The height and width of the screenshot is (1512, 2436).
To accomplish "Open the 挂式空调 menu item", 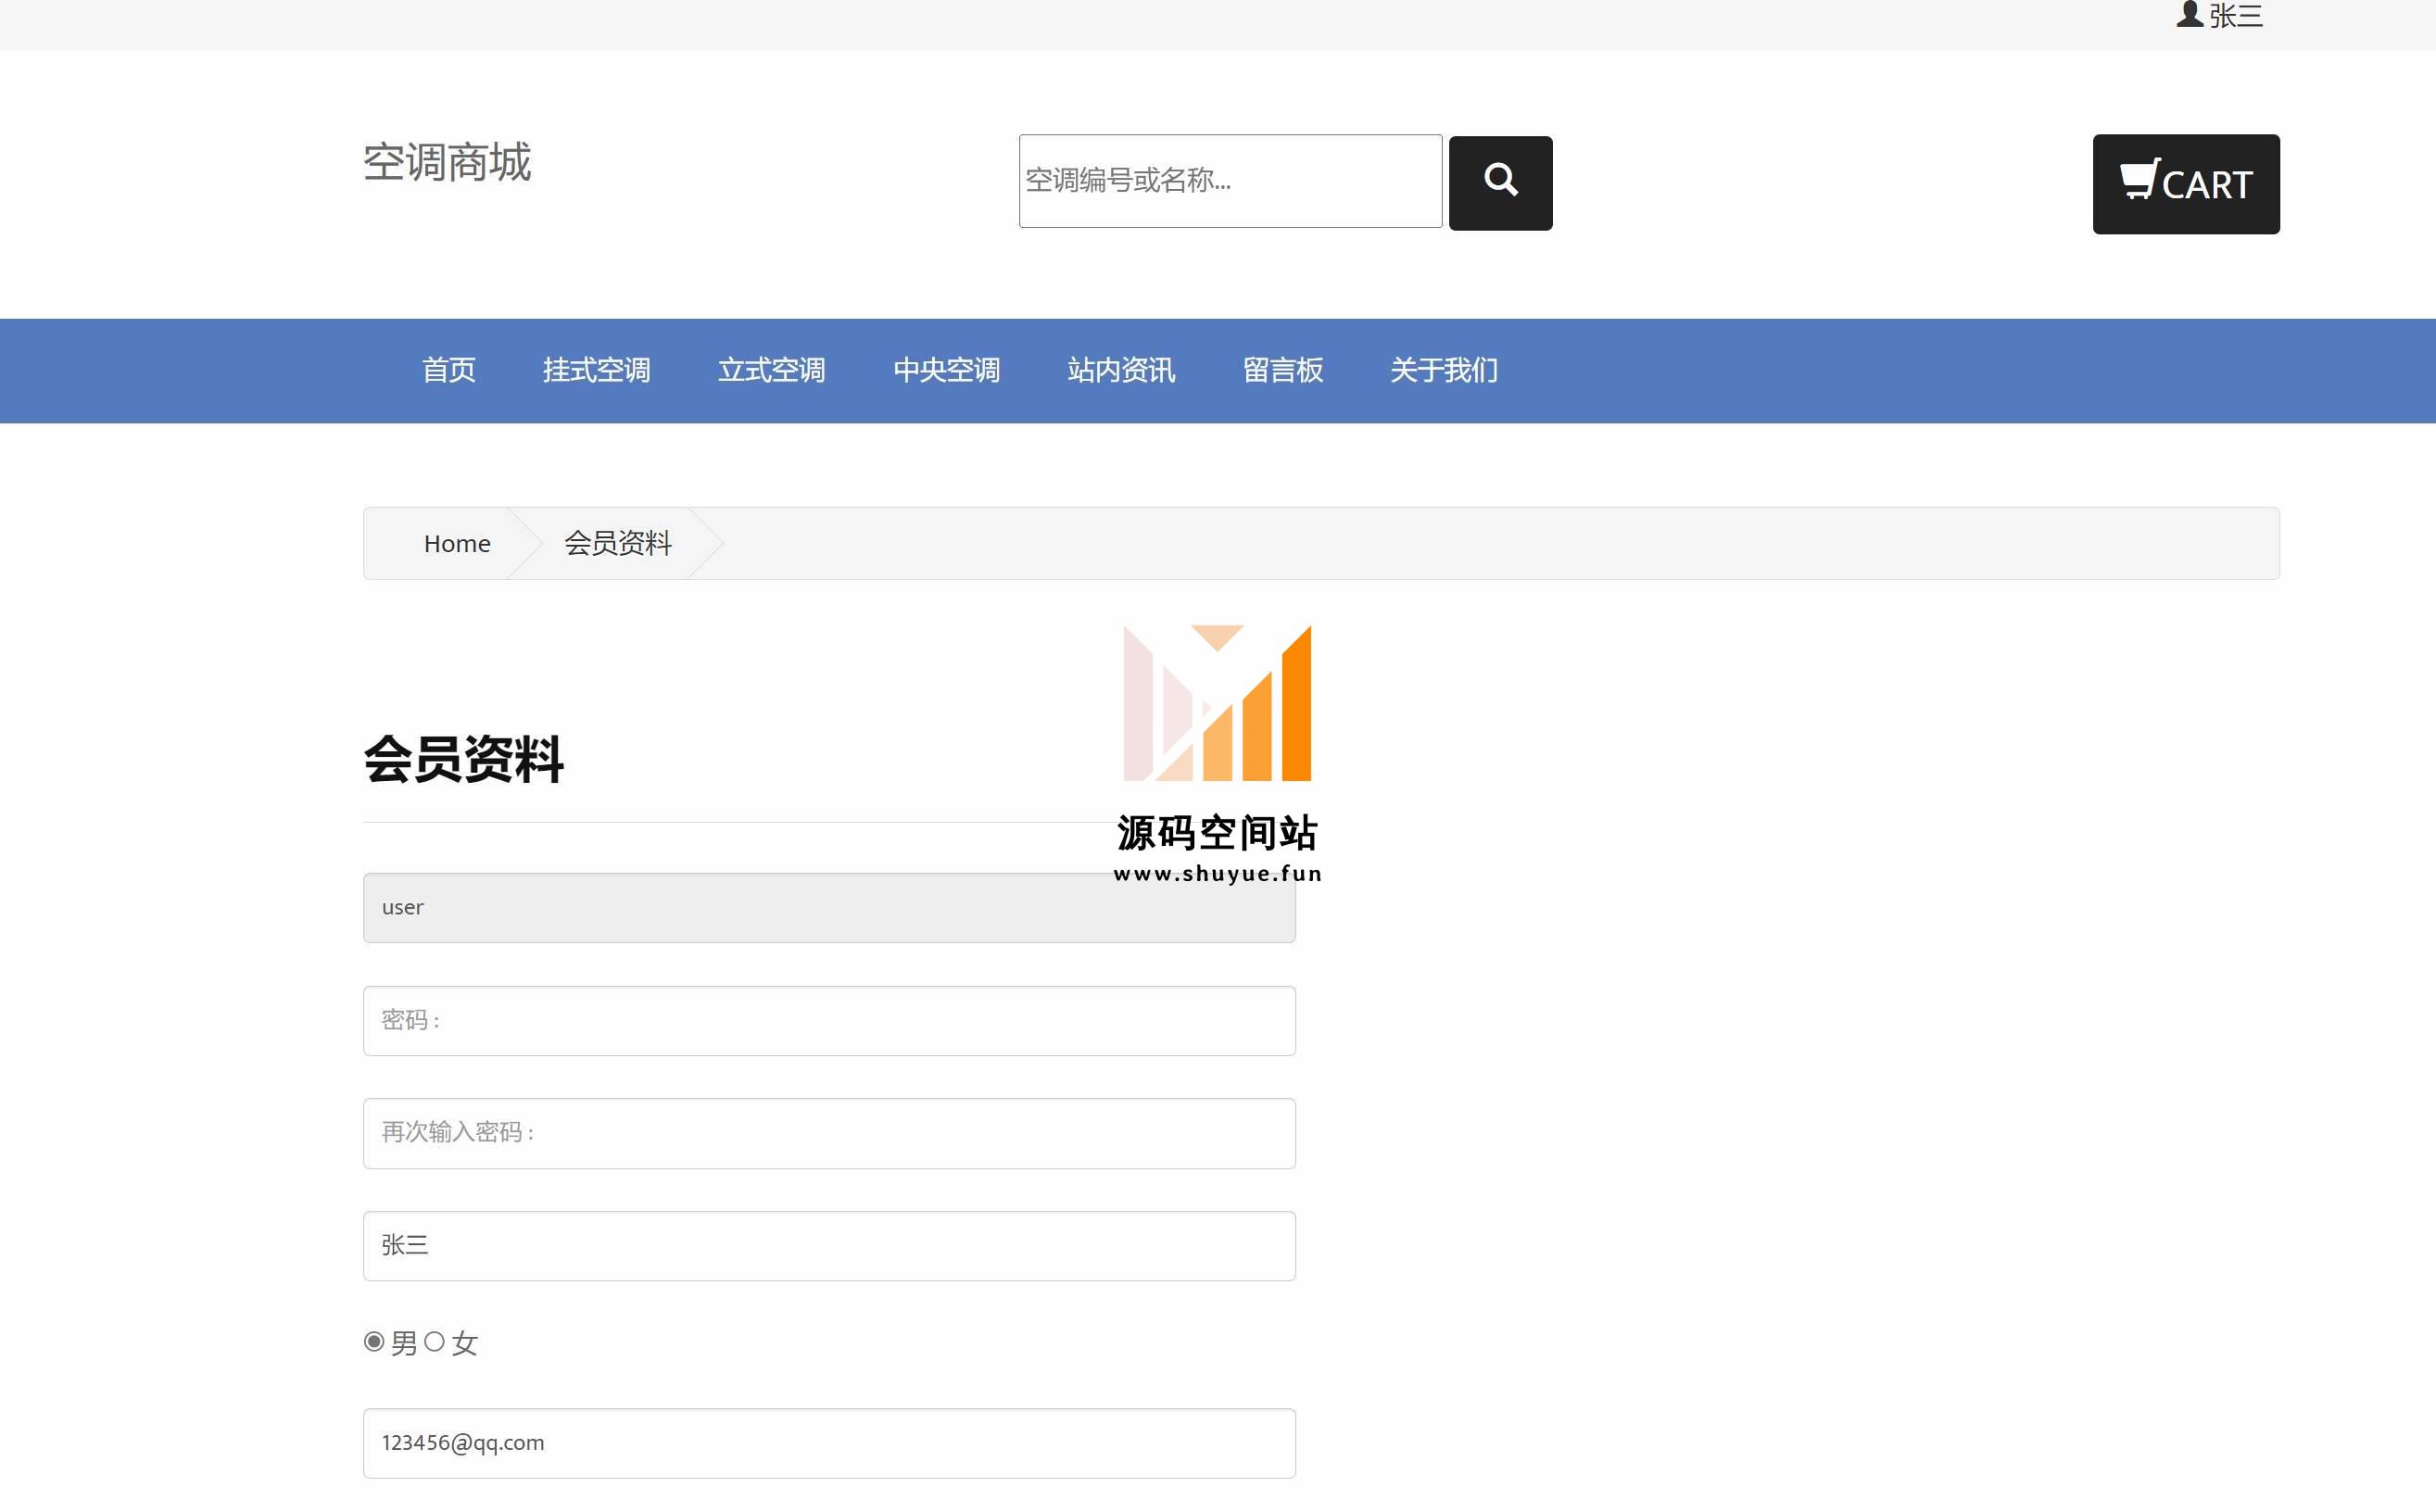I will pos(596,370).
